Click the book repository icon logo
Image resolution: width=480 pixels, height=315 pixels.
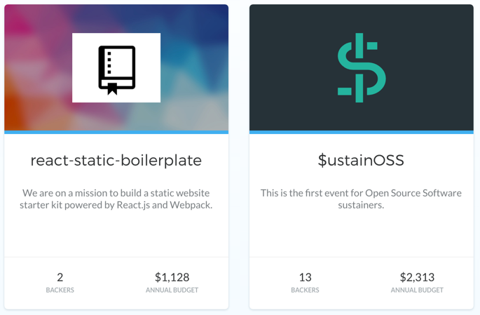pos(116,70)
